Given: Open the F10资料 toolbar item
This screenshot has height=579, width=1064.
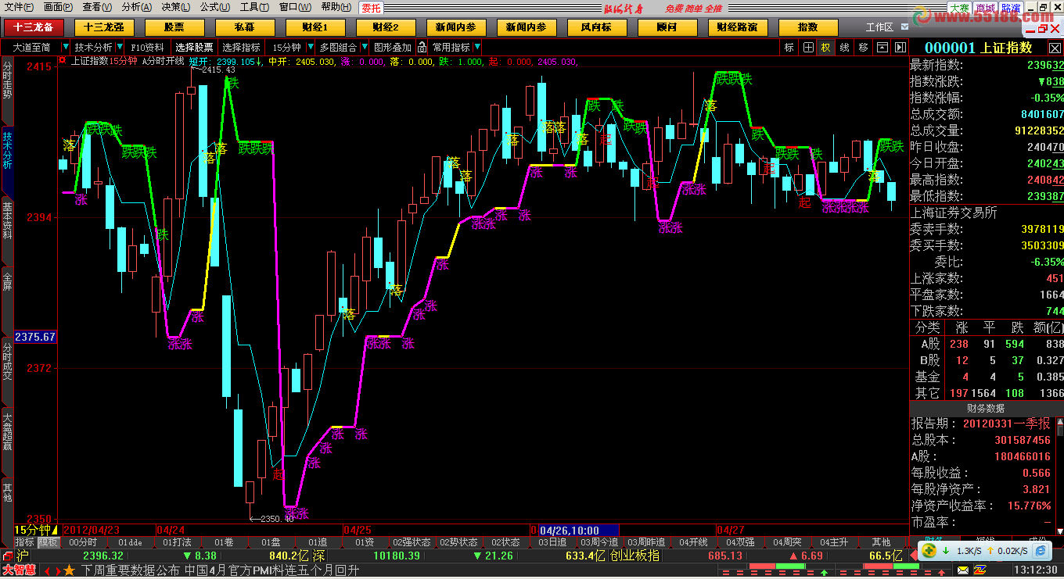Looking at the screenshot, I should 147,47.
